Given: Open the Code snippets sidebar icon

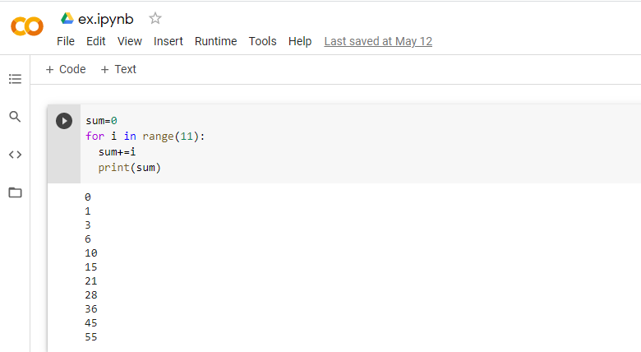Looking at the screenshot, I should click(15, 155).
